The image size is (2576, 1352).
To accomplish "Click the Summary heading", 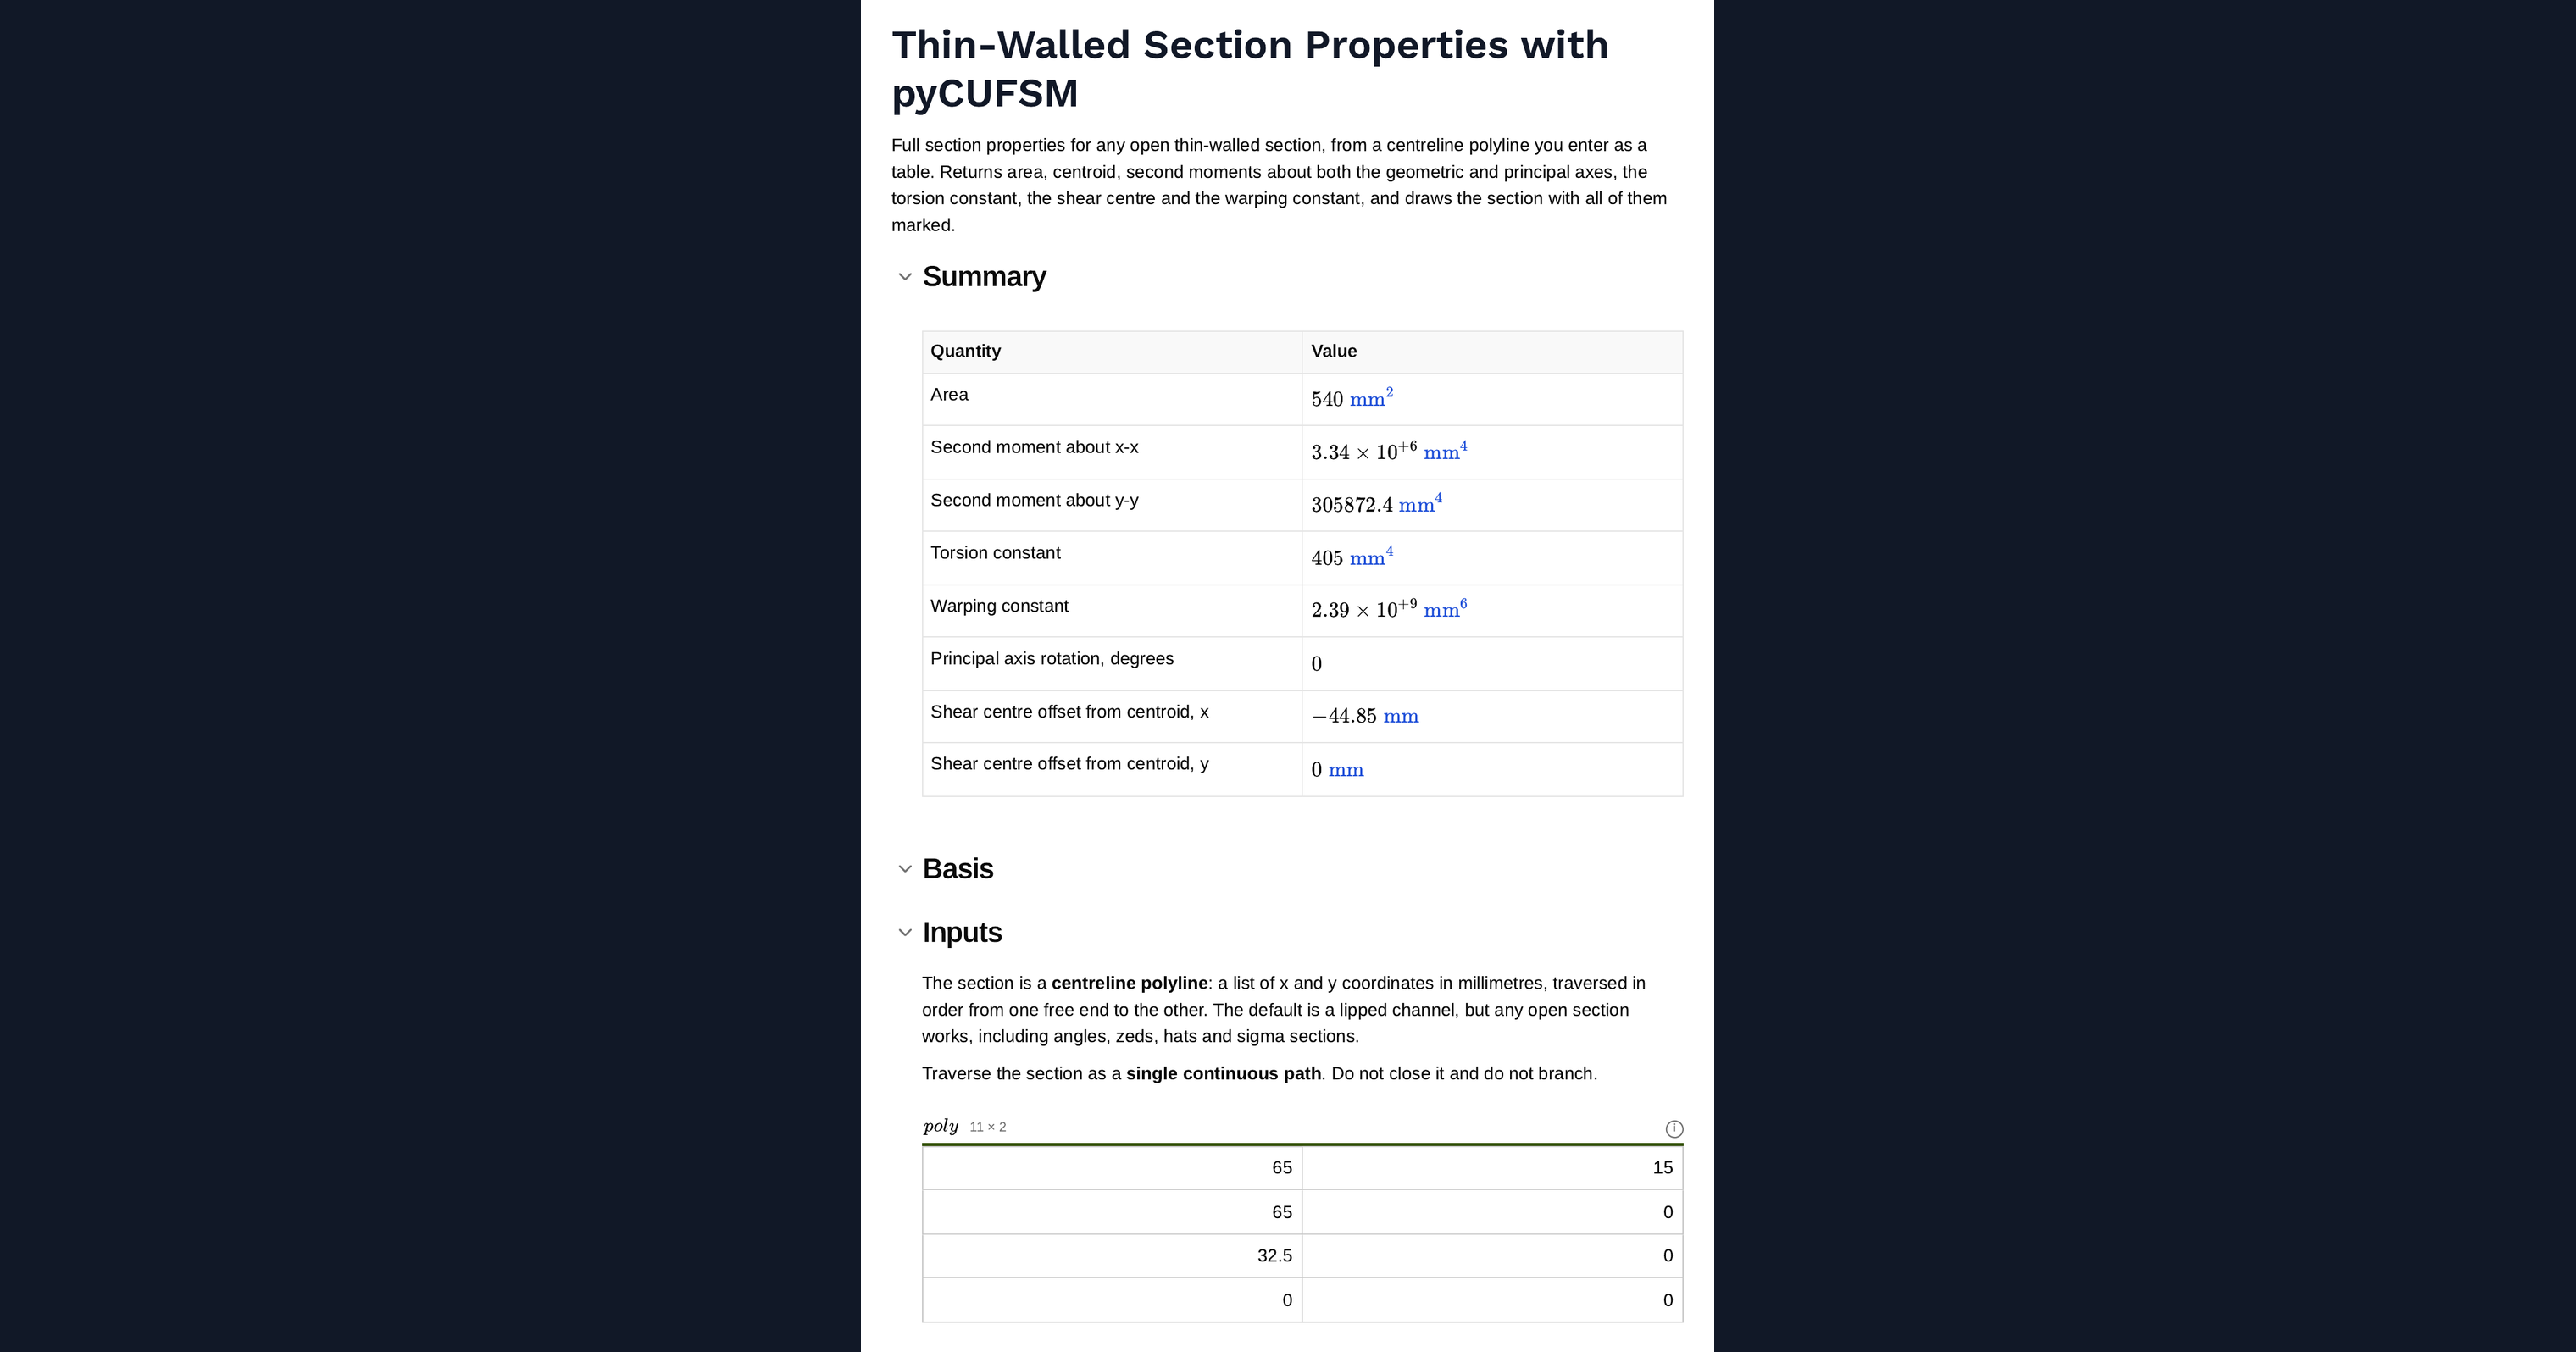I will (x=984, y=277).
